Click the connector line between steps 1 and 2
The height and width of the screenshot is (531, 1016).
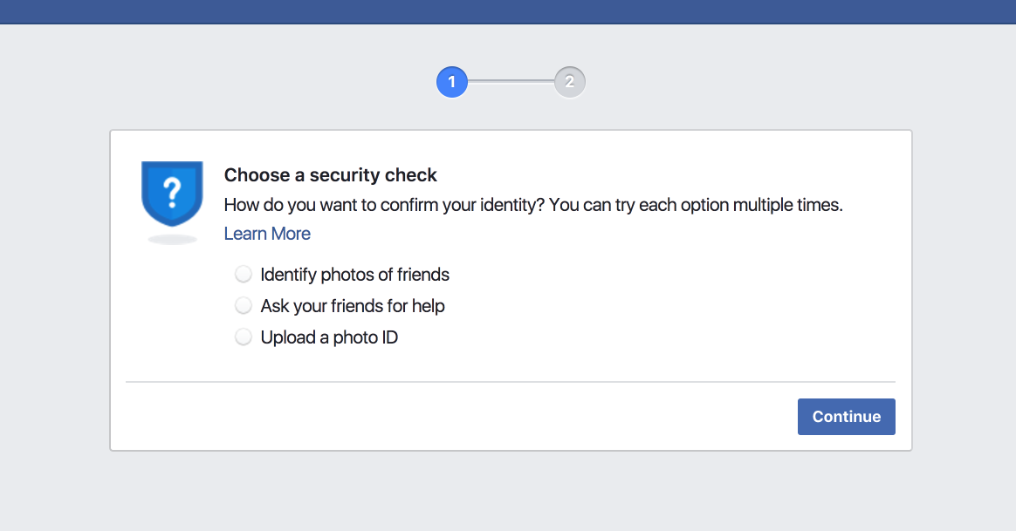(x=511, y=82)
